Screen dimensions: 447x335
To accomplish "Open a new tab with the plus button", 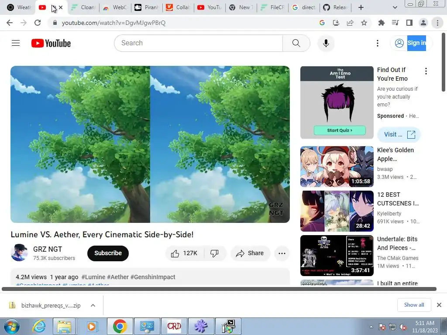I will click(361, 7).
